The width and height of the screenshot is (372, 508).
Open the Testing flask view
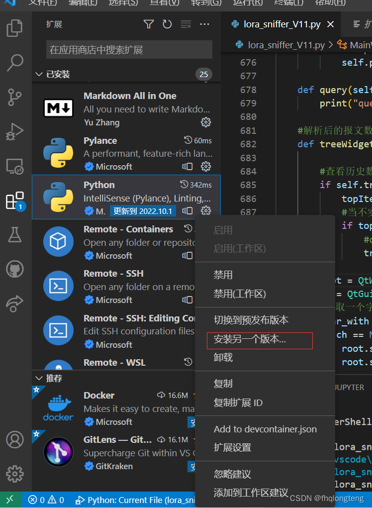pos(14,234)
